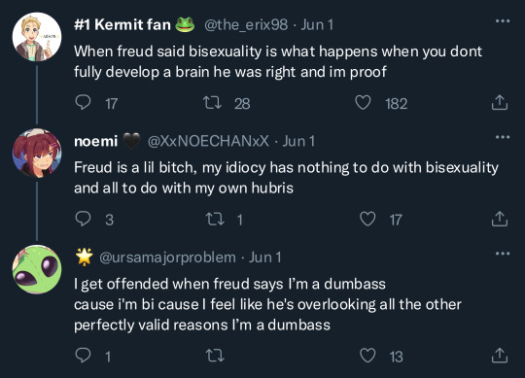Reply to ursamajorproblem's tweet
The image size is (525, 378).
click(83, 356)
